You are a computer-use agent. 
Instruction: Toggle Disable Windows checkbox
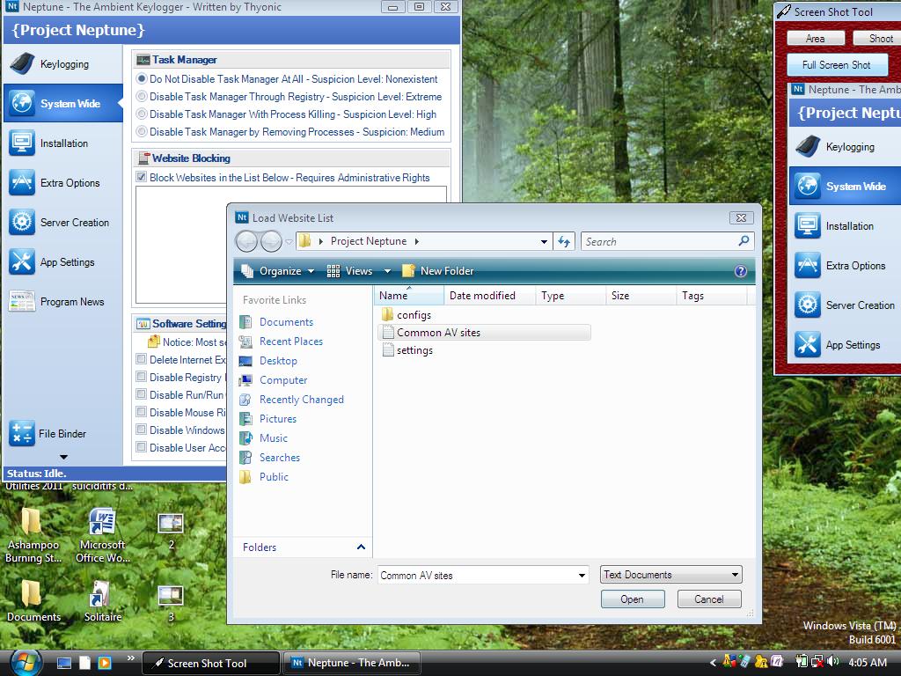click(141, 430)
